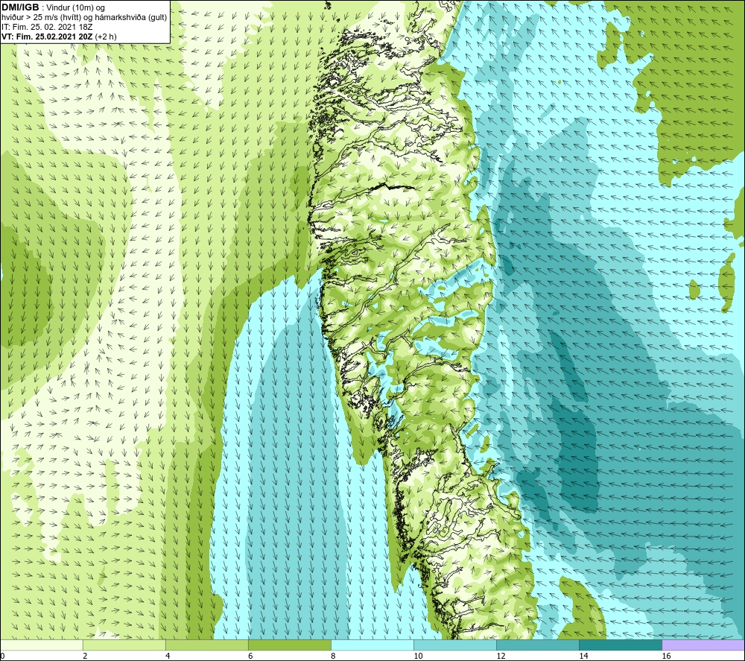Click the 2–4 m/s light green swatch
The image size is (745, 661).
(x=124, y=645)
